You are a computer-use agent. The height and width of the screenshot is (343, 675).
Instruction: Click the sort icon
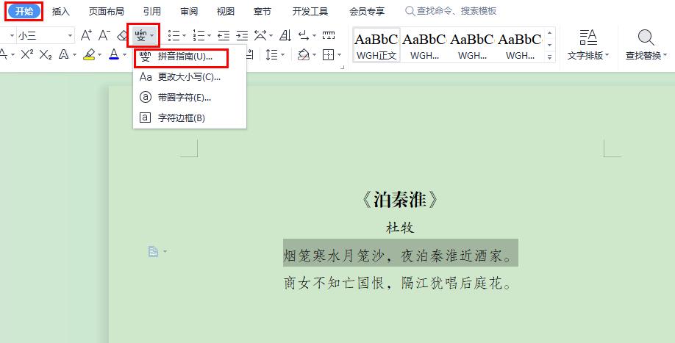[285, 35]
